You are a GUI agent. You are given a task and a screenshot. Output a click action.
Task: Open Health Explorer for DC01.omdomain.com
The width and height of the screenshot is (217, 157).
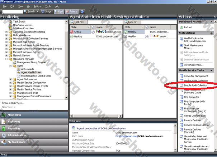pos(194,40)
